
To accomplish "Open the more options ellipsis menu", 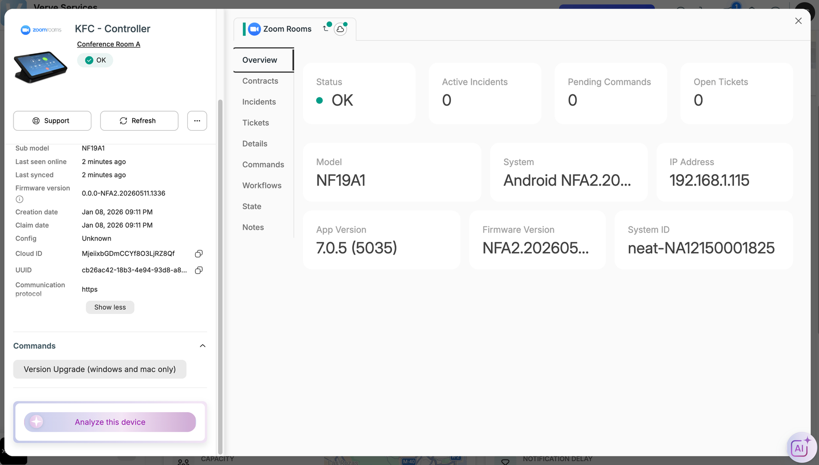I will pos(197,121).
